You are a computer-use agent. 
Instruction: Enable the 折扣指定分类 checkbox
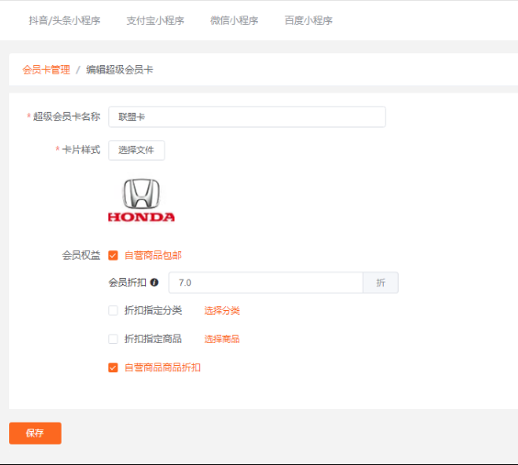tap(113, 310)
